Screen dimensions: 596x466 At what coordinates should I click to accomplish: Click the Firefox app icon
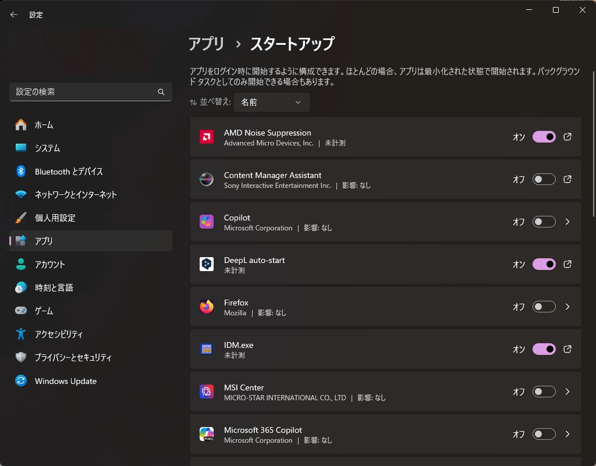pos(207,307)
